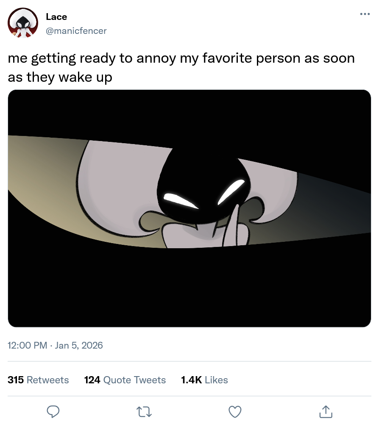Select the Jan 5, 2026 date

(79, 345)
